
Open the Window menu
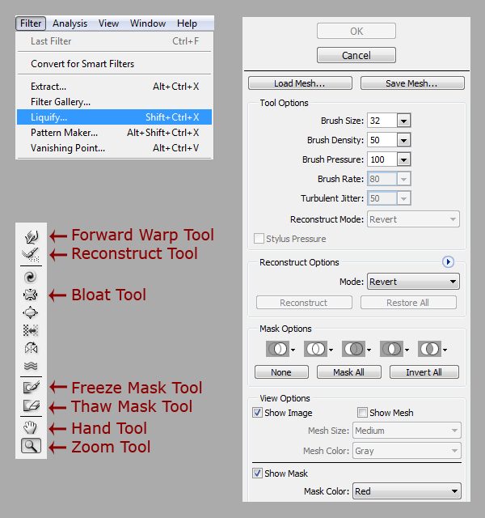[x=148, y=23]
